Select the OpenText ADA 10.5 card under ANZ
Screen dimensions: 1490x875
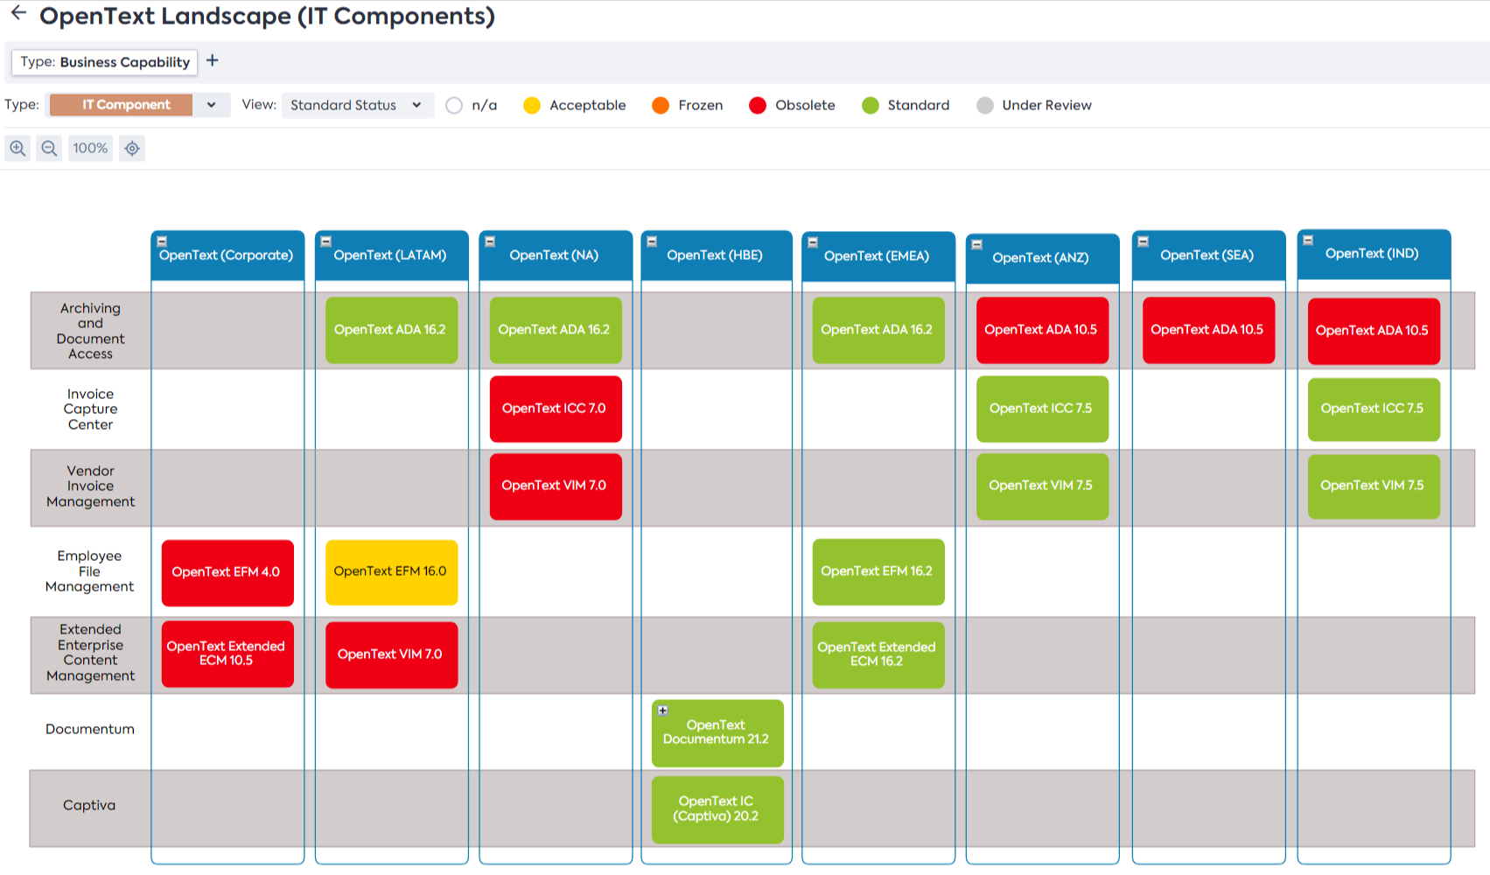pos(1042,330)
